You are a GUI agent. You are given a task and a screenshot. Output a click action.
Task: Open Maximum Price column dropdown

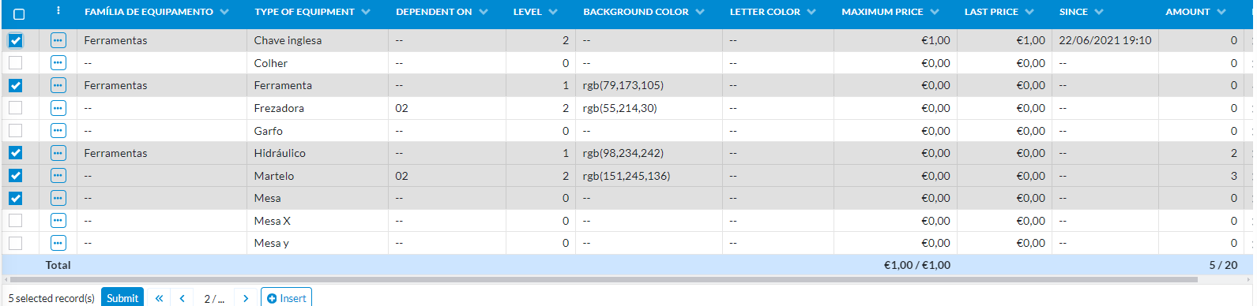click(935, 12)
